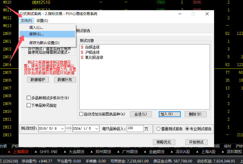Open the end date 2024/1/5 dropdown

pyautogui.click(x=96, y=129)
